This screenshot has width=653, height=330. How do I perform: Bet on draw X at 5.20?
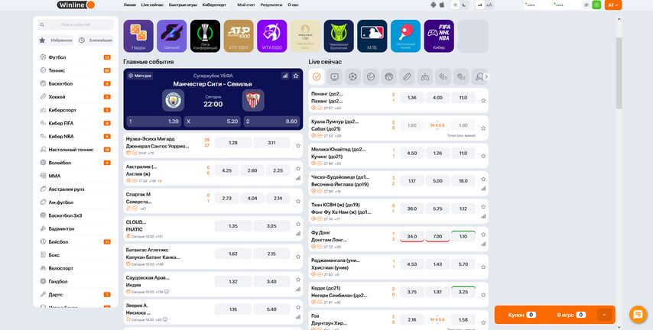(x=213, y=121)
